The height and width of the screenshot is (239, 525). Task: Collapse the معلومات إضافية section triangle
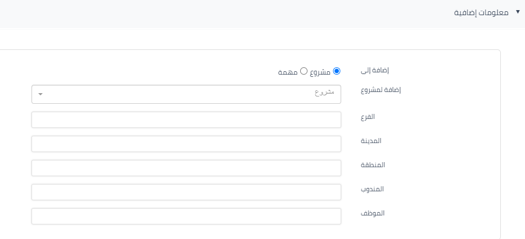[x=518, y=11]
